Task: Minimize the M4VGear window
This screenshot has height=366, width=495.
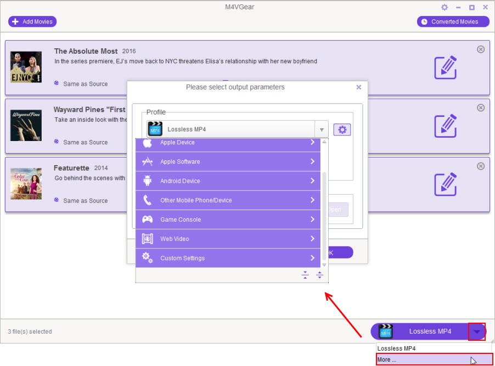Action: (458, 7)
